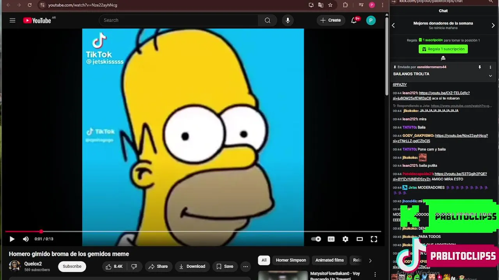499x280 pixels.
Task: Show more filter chips with right arrow
Action: [370, 260]
